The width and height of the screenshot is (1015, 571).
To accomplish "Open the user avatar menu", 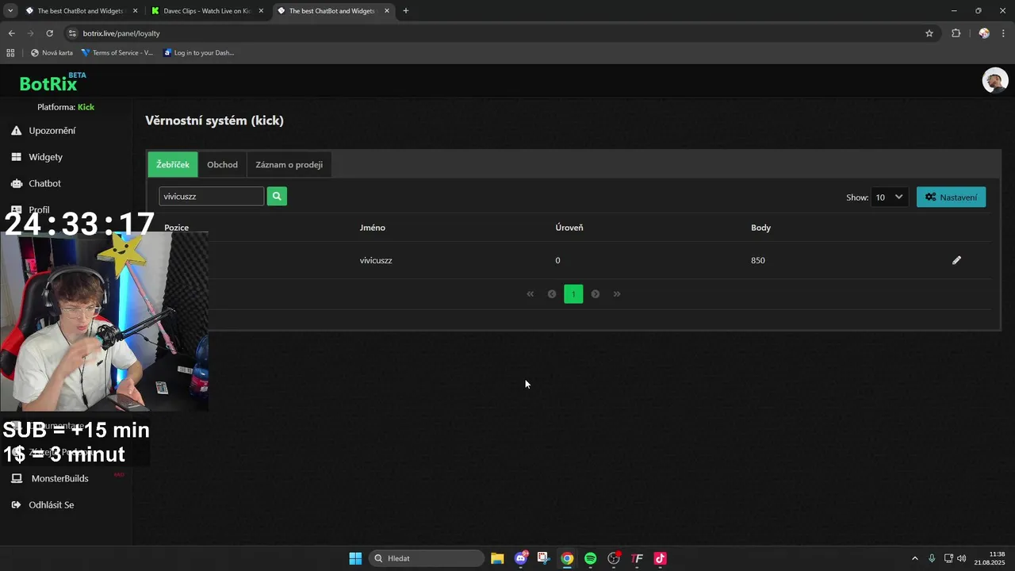I will (x=995, y=80).
